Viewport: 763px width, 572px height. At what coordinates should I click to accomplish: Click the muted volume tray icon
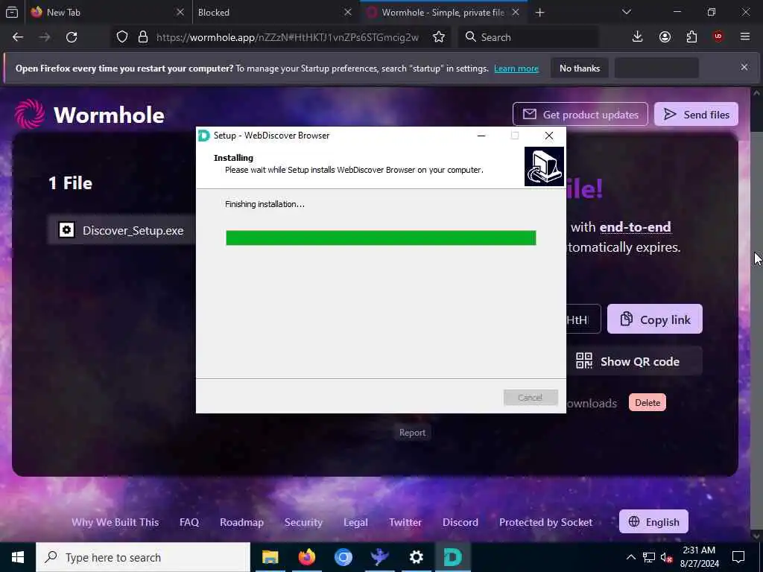pos(666,557)
